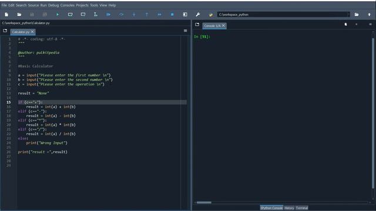376x211 pixels.
Task: Continue execution until next breakpoint
Action: [159, 15]
